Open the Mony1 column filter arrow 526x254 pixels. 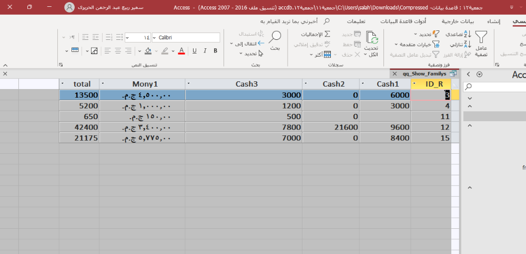[103, 84]
